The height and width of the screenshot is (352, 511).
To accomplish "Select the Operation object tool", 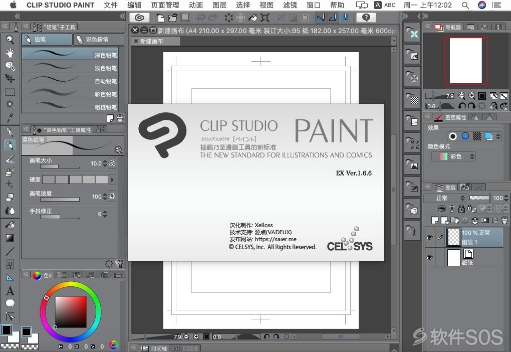I will 10,66.
